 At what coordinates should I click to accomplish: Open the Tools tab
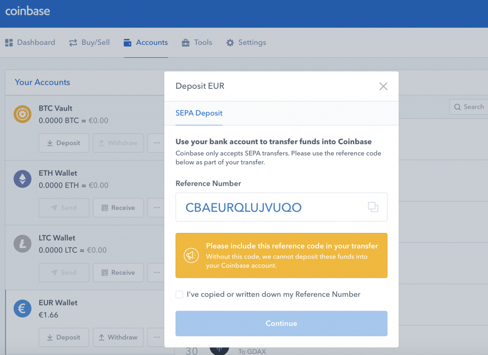(197, 42)
